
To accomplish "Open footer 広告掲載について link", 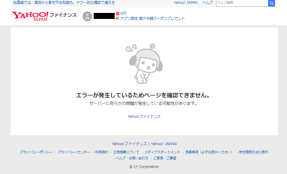I will click(126, 152).
